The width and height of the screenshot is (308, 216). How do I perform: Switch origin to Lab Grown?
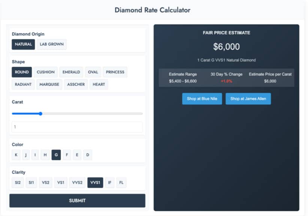52,44
